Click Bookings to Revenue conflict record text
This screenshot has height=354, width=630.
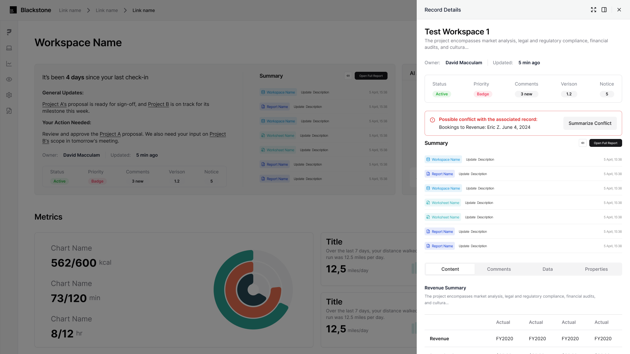pos(484,127)
